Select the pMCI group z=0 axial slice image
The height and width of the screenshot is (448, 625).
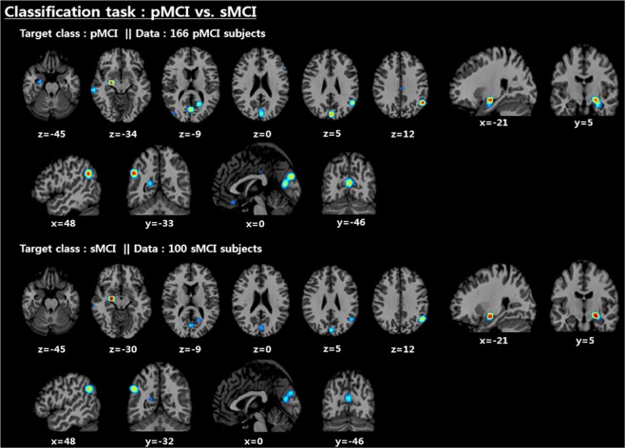(260, 84)
